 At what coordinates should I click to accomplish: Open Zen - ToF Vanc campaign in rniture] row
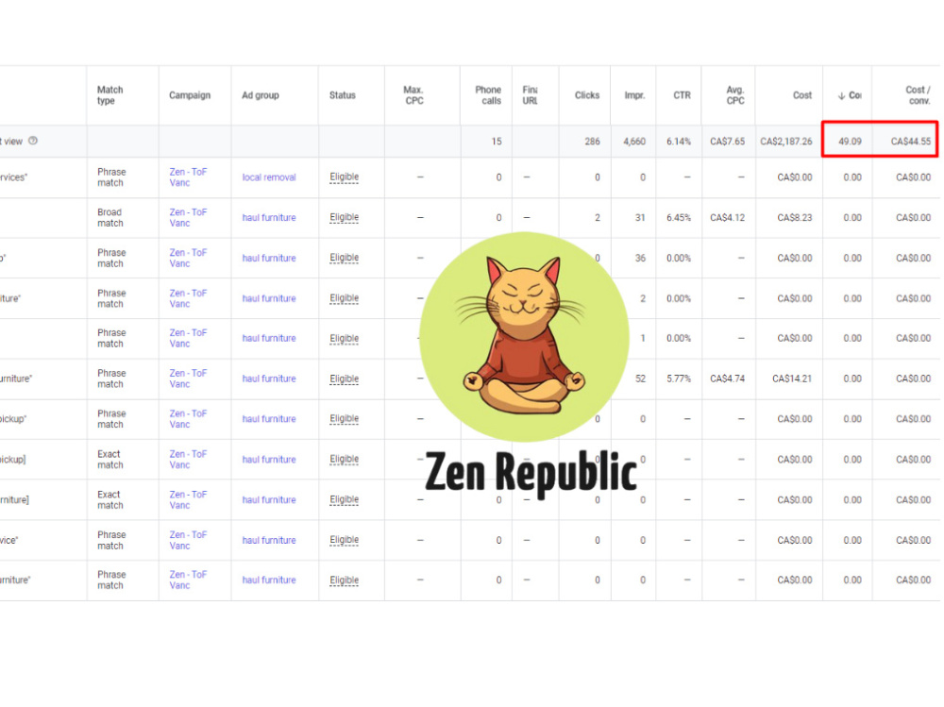pos(188,500)
